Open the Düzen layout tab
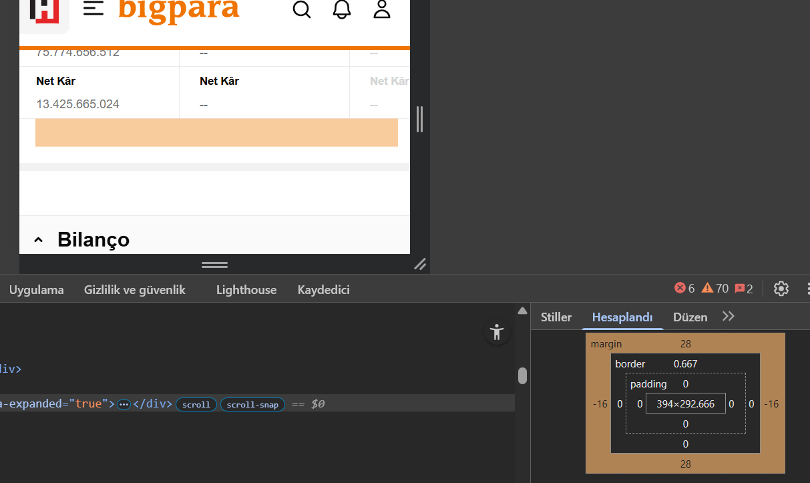Image resolution: width=810 pixels, height=483 pixels. tap(690, 317)
